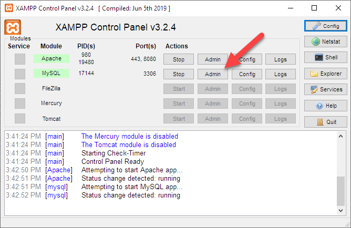The image size is (351, 228).
Task: Start the Mercury module
Action: pos(179,103)
